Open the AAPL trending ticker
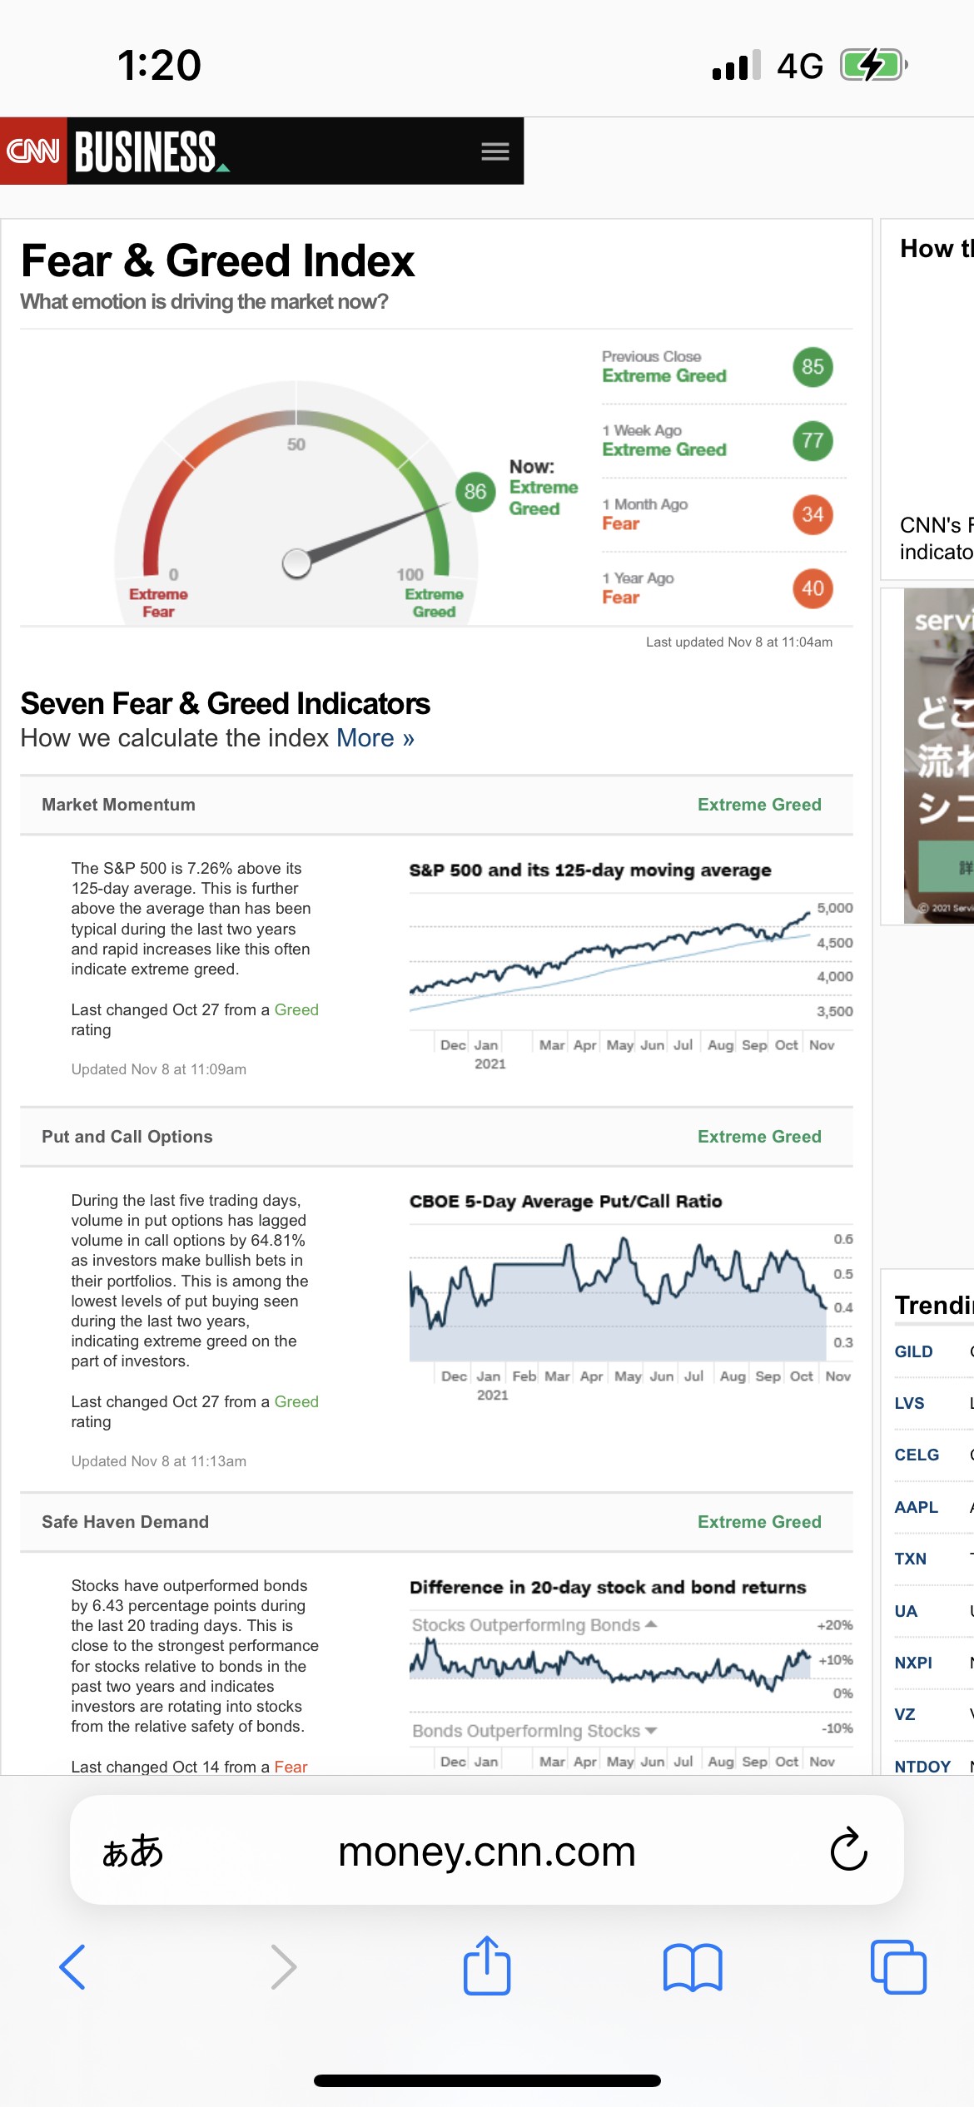This screenshot has width=974, height=2107. [916, 1507]
